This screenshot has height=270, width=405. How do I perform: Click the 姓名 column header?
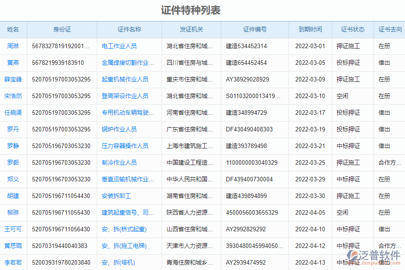tap(13, 29)
